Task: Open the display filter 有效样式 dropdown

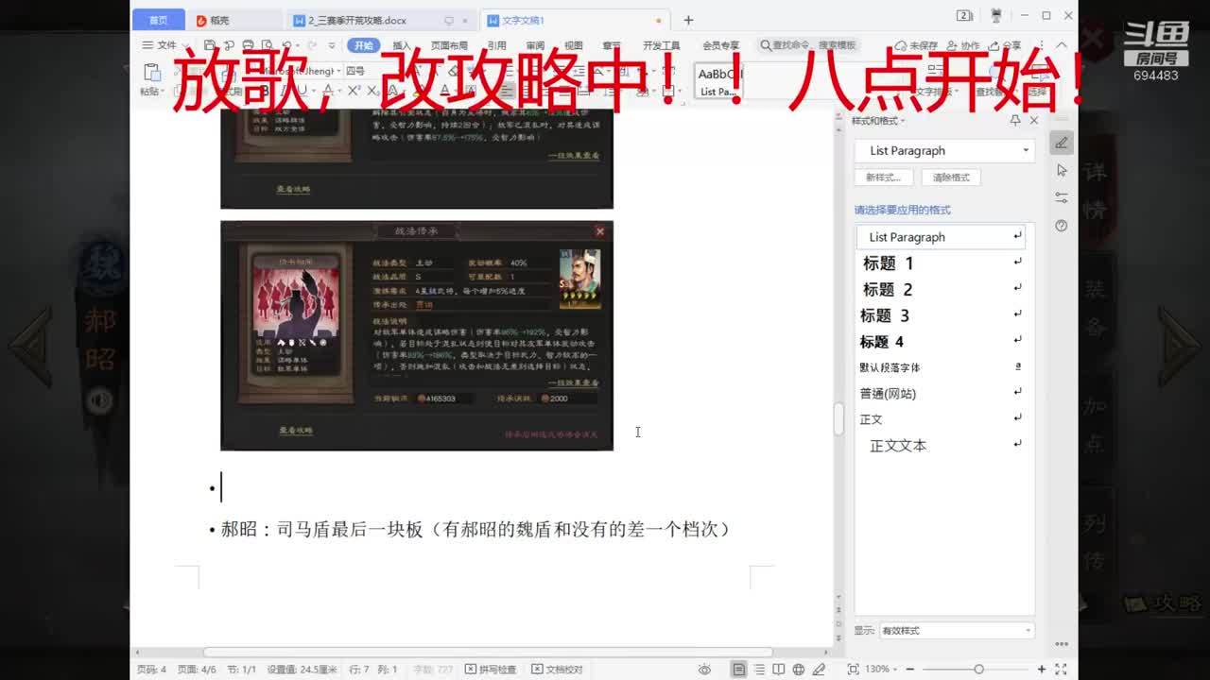Action: pyautogui.click(x=956, y=630)
